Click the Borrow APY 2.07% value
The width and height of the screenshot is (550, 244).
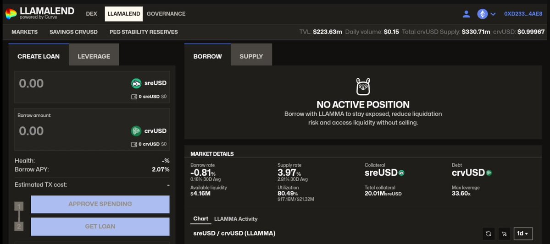(x=161, y=169)
